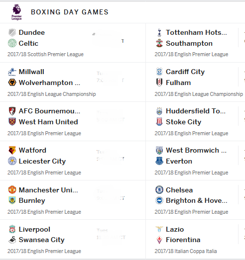This screenshot has height=260, width=245.
Task: Select the Leicester City team name
Action: pos(42,161)
